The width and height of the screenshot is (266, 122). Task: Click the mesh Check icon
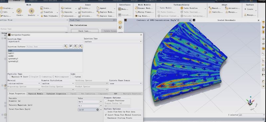[19, 11]
